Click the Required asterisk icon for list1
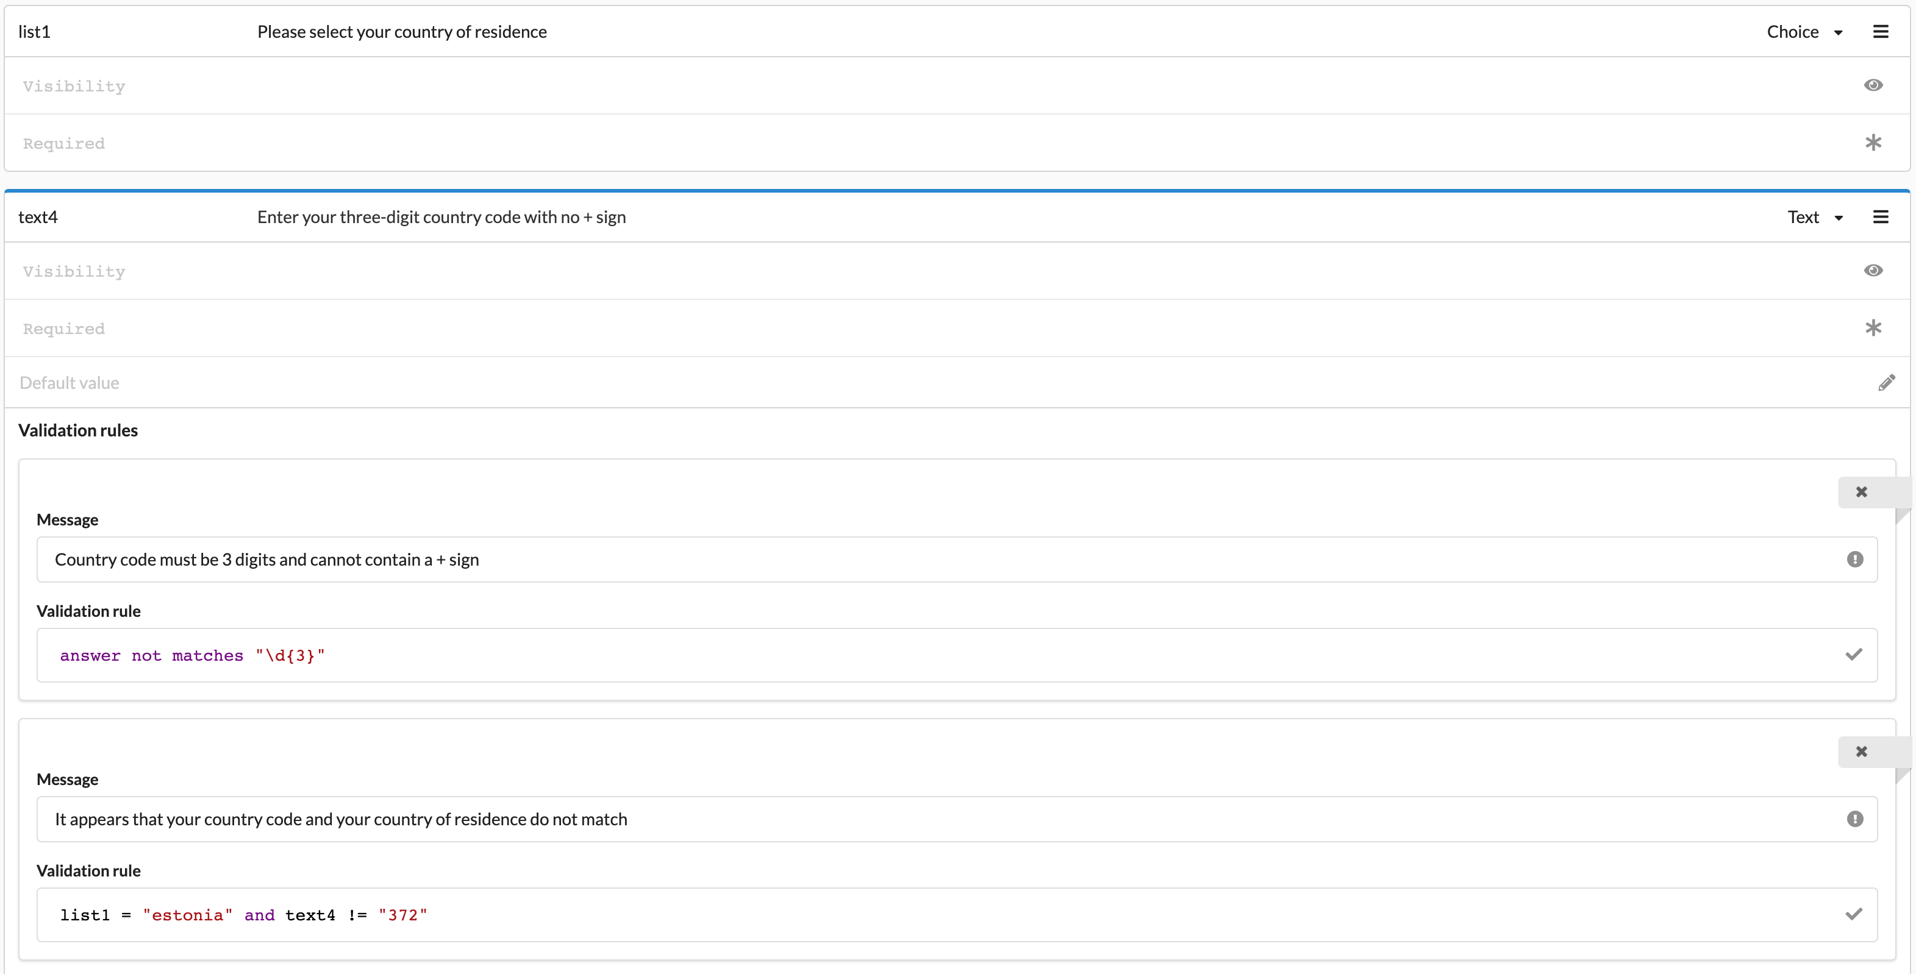The height and width of the screenshot is (974, 1916). coord(1875,142)
